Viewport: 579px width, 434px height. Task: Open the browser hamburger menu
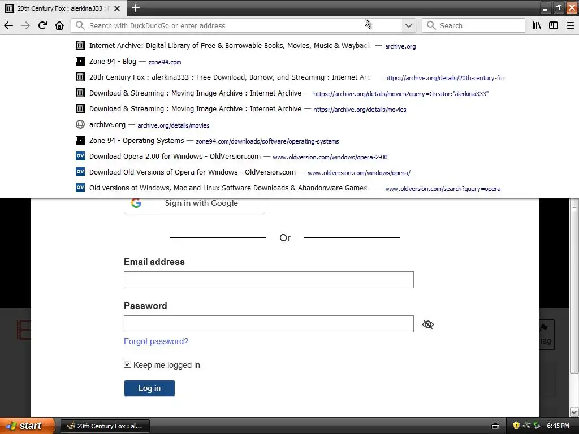pyautogui.click(x=570, y=25)
